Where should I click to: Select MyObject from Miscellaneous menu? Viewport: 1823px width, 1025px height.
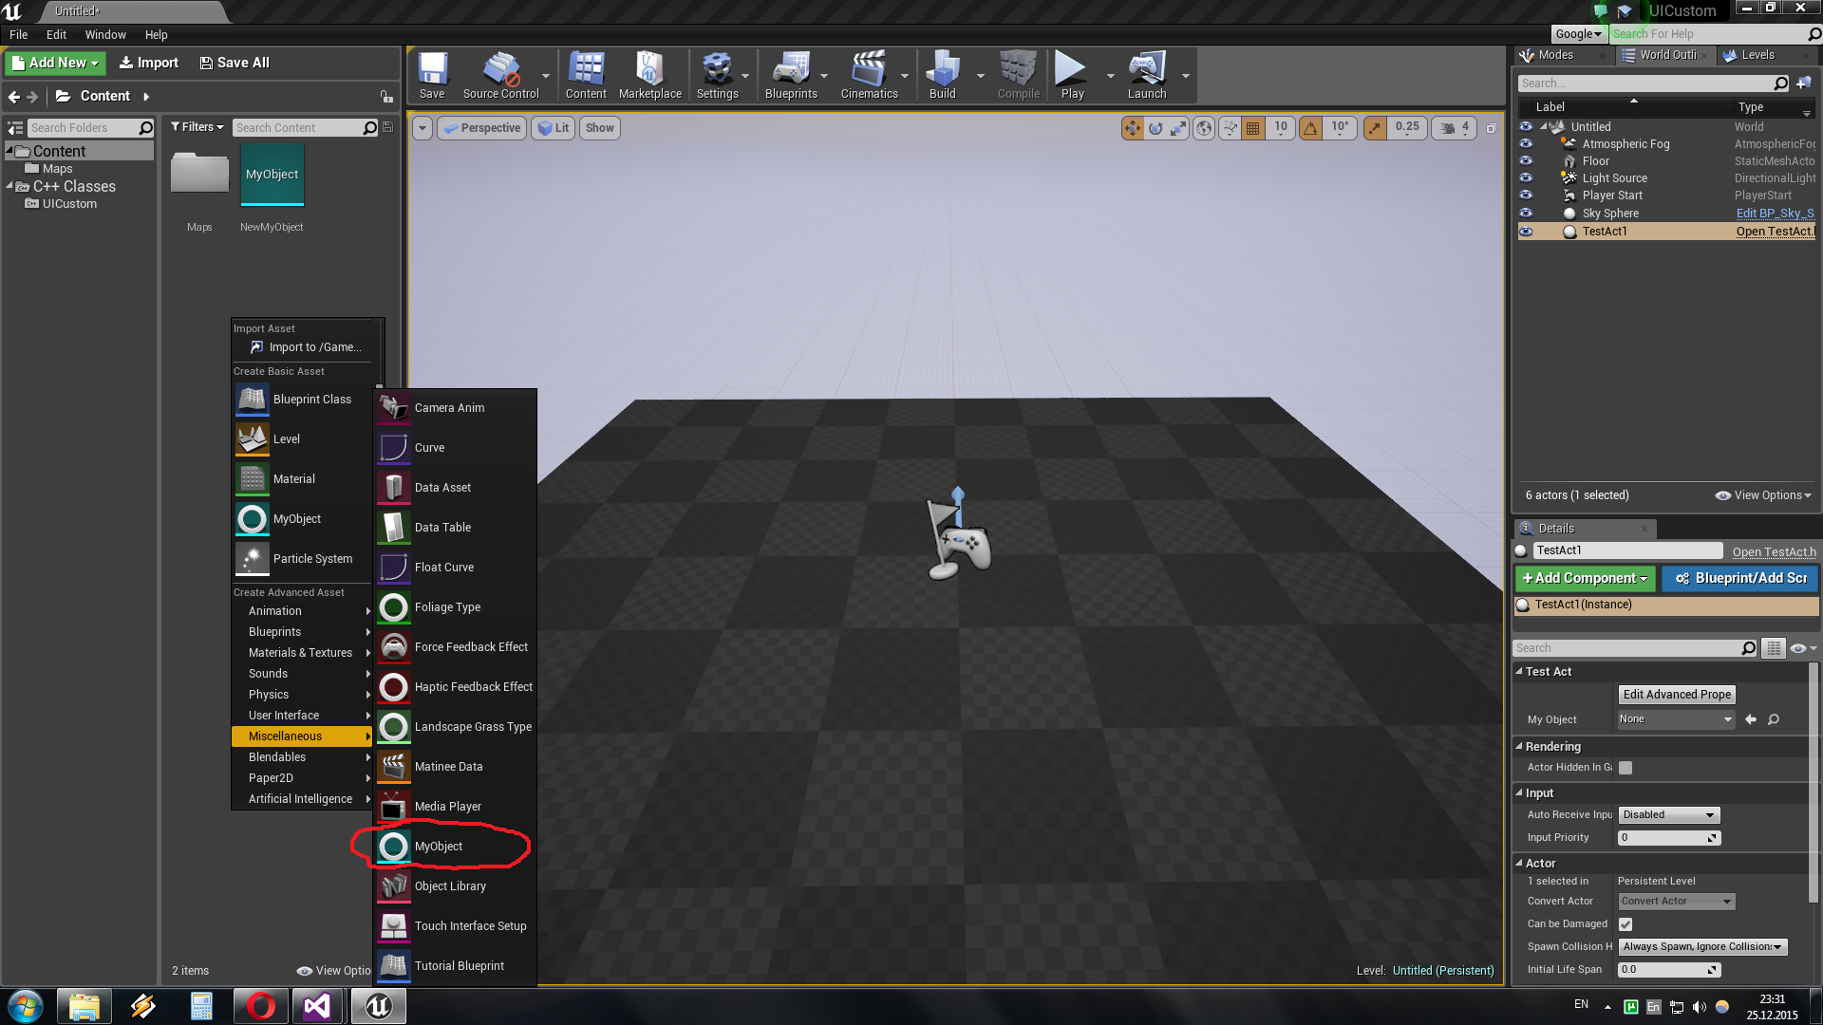(440, 846)
